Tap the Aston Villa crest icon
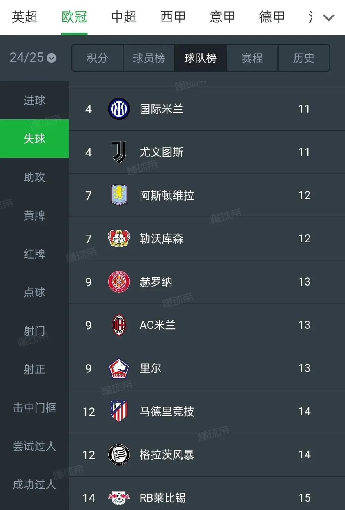Image resolution: width=345 pixels, height=510 pixels. [119, 195]
